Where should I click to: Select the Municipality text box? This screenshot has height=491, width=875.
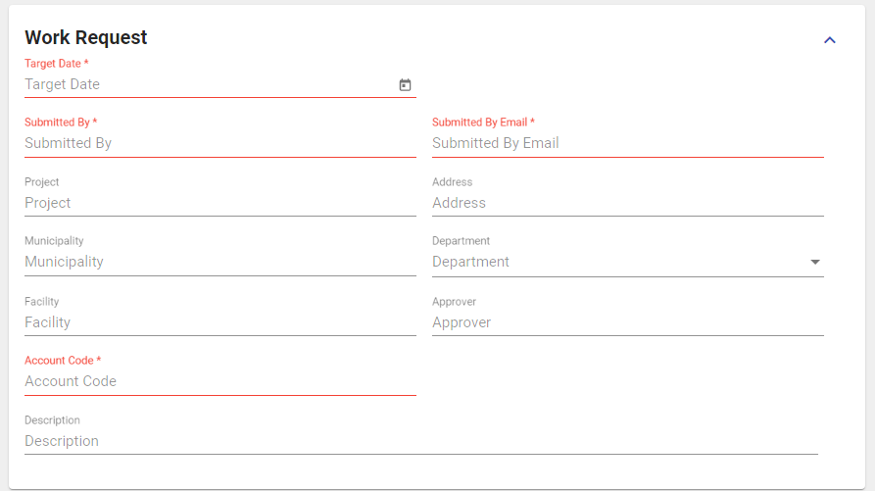[219, 263]
